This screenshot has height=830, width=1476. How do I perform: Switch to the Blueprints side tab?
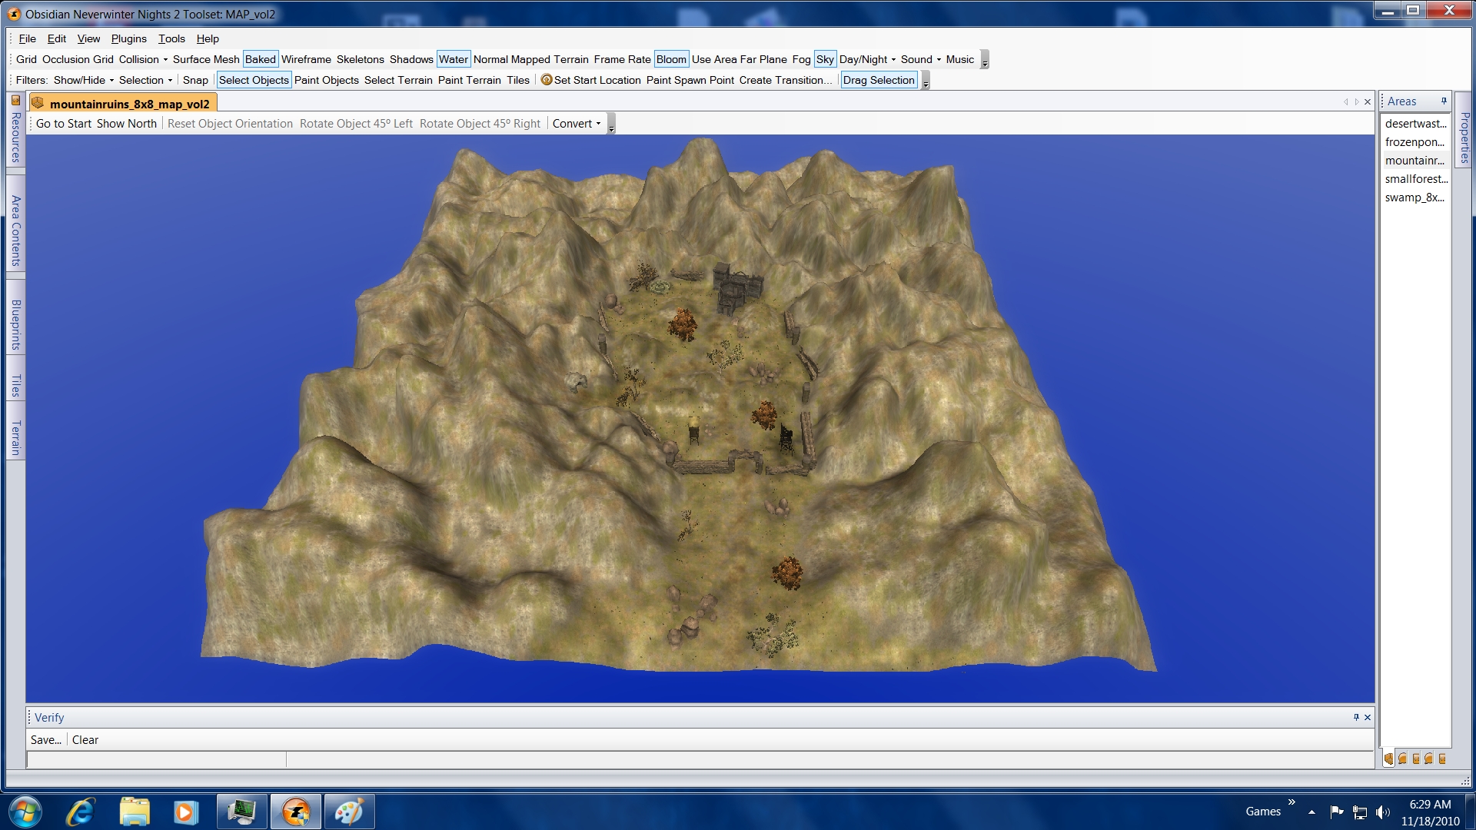[x=15, y=324]
